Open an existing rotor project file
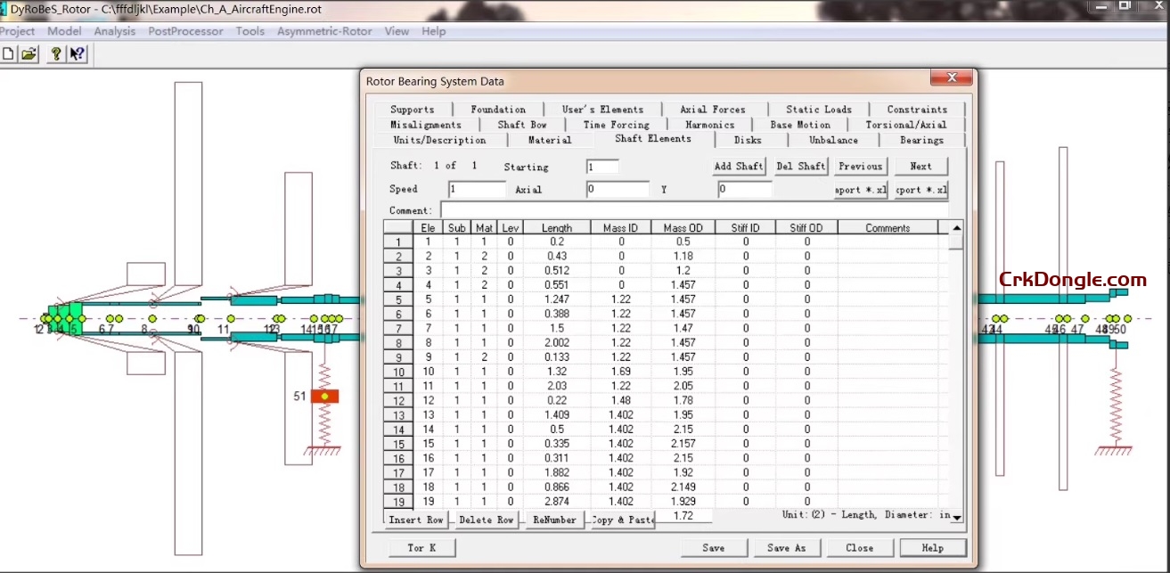The width and height of the screenshot is (1170, 573). (29, 53)
